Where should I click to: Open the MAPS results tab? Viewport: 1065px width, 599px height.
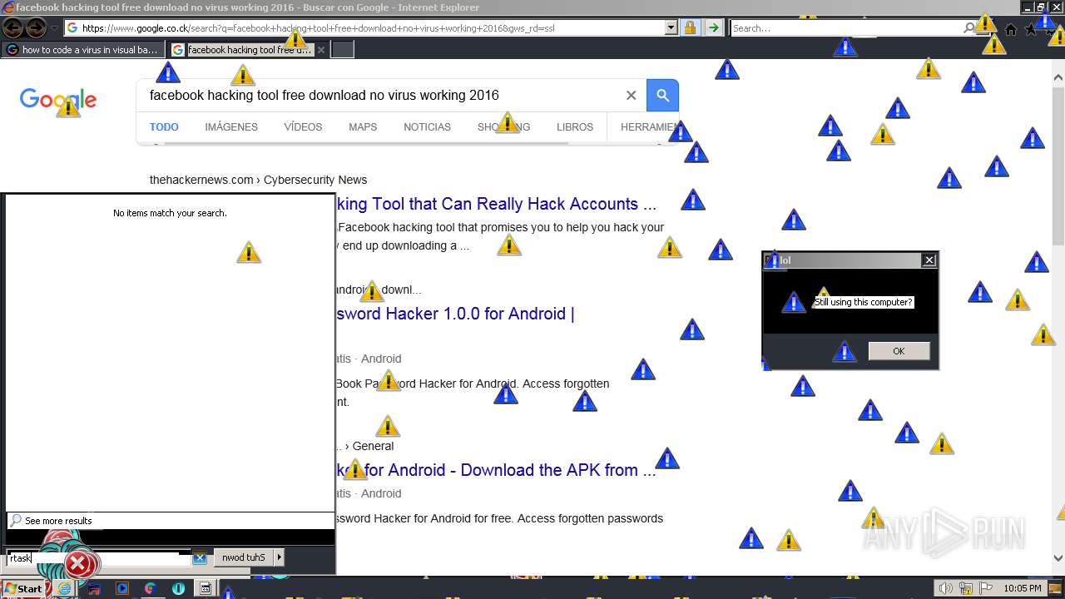tap(363, 127)
